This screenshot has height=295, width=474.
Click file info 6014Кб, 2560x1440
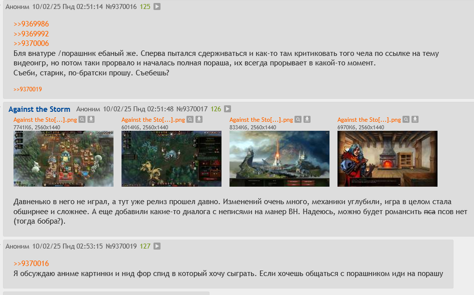pyautogui.click(x=144, y=127)
